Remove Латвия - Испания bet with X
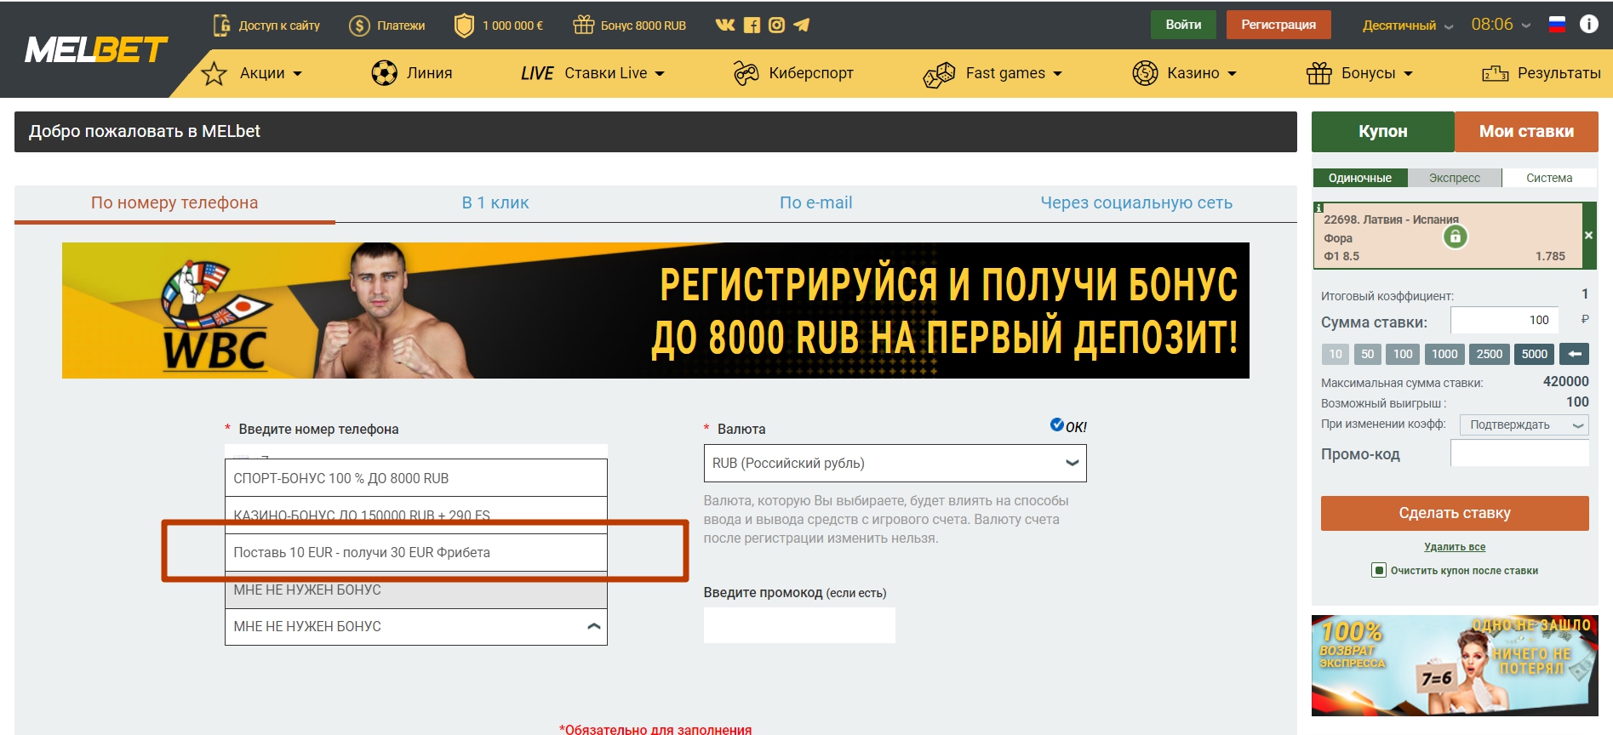Image resolution: width=1613 pixels, height=735 pixels. (x=1588, y=236)
